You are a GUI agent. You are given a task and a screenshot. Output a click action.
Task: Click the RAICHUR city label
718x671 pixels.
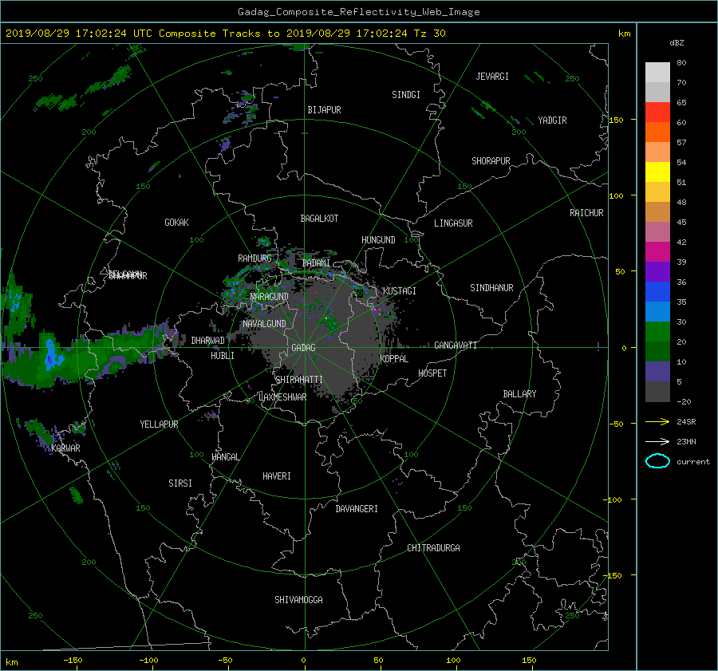(x=586, y=213)
